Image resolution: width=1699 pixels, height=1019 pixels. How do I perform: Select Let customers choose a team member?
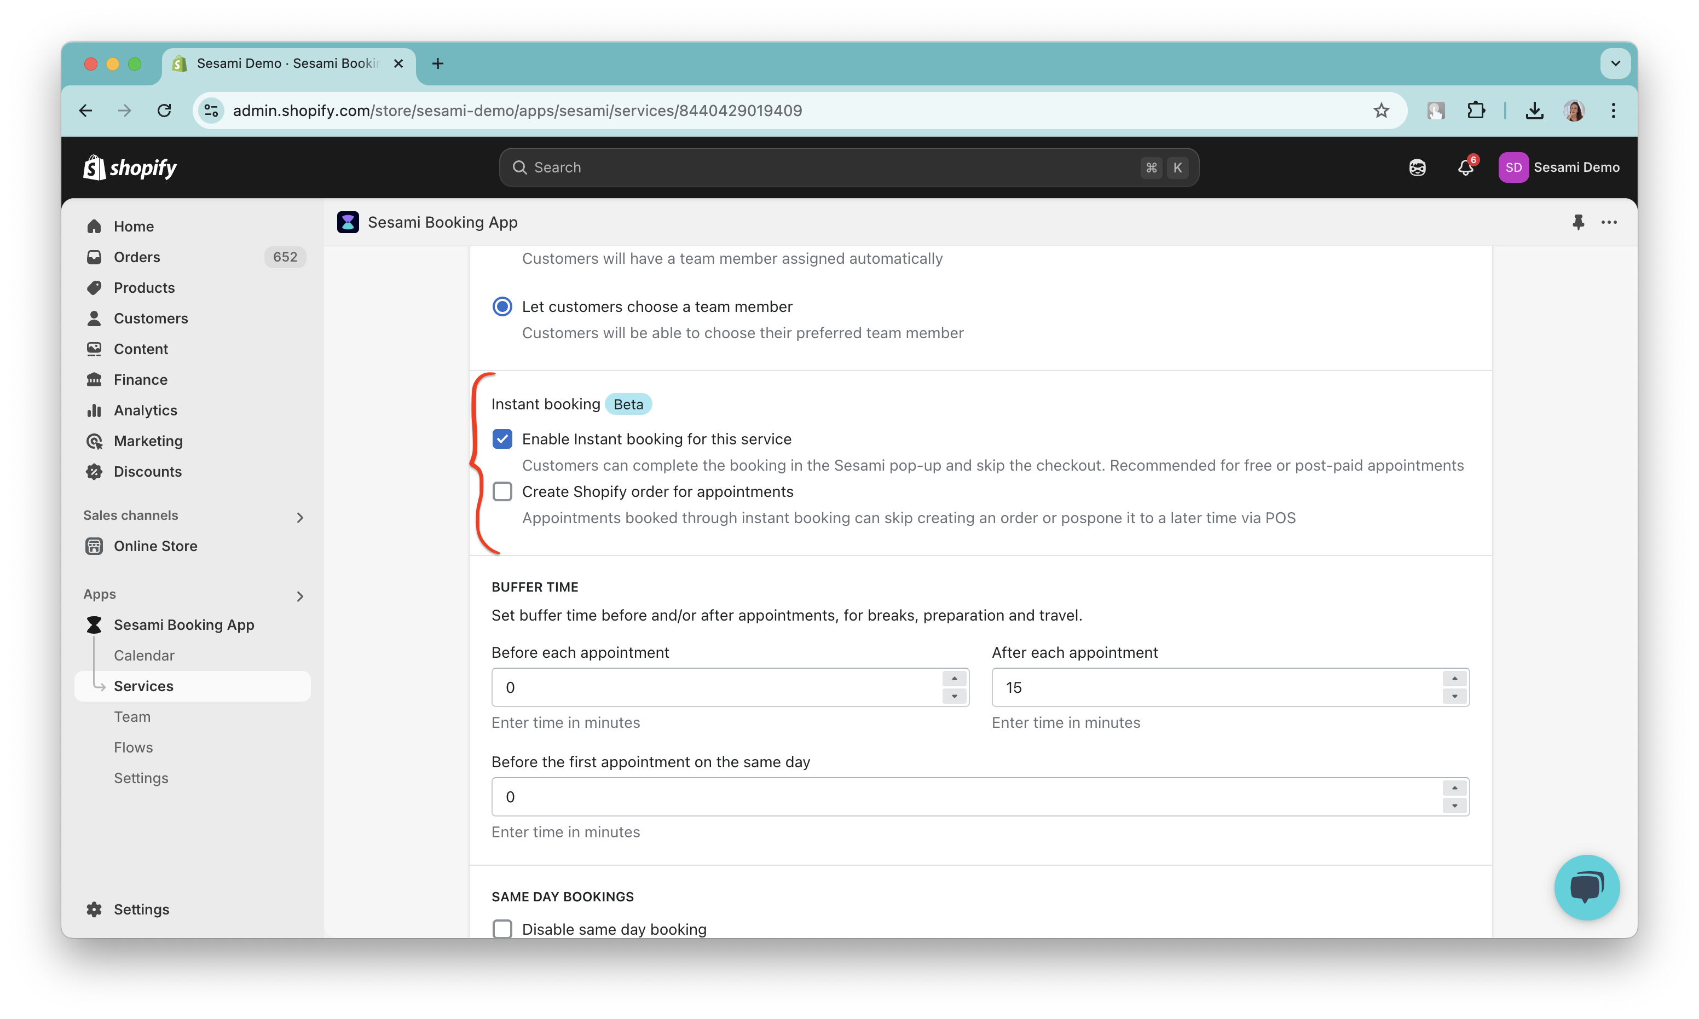click(502, 307)
